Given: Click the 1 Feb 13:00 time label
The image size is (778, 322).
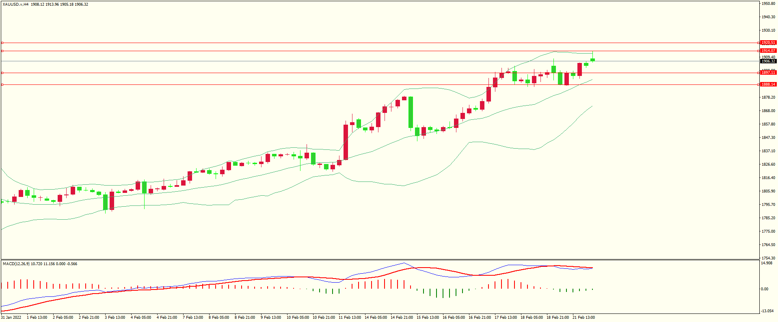Looking at the screenshot, I should tap(37, 318).
